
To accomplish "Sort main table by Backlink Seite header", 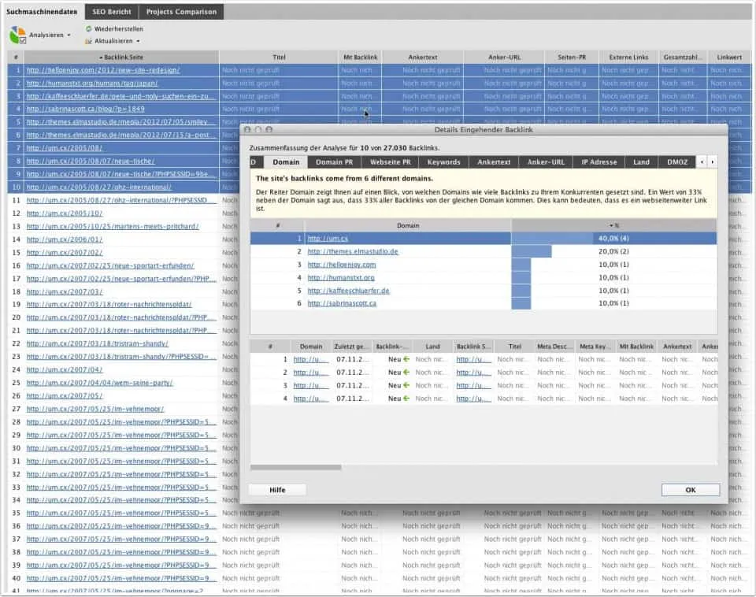I will click(x=121, y=57).
